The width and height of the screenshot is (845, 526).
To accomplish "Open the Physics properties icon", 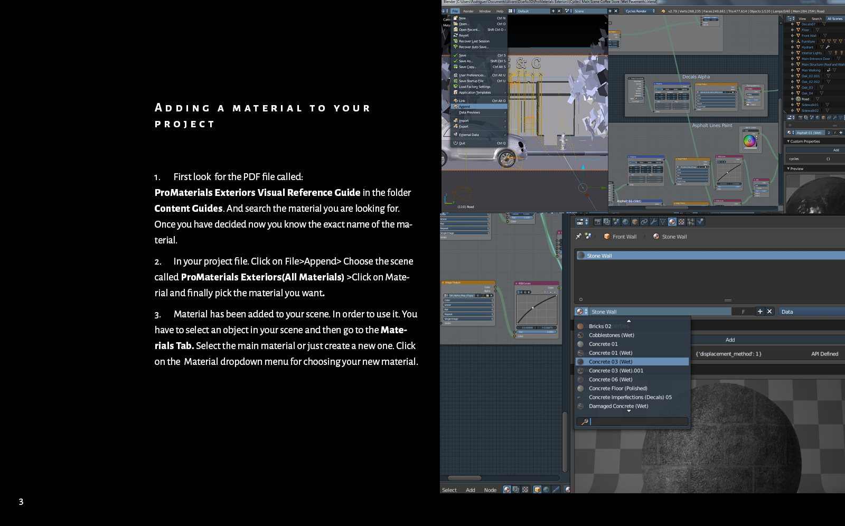I will pyautogui.click(x=700, y=222).
